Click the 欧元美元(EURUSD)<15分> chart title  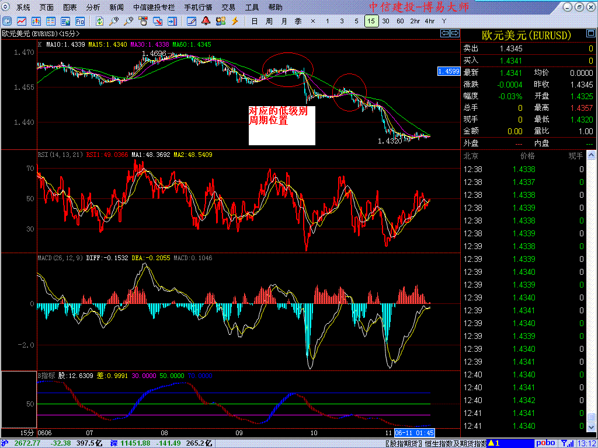[x=41, y=33]
